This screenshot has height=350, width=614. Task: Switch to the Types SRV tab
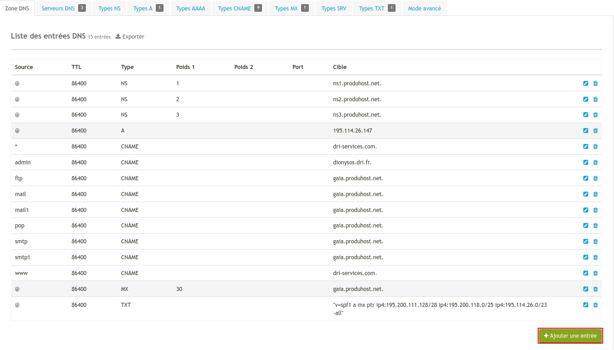click(334, 8)
